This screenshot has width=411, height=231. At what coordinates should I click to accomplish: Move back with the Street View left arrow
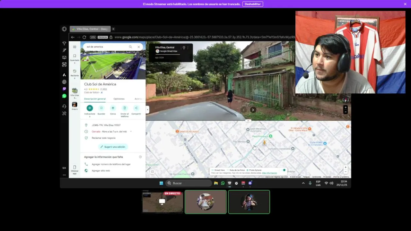pos(243,110)
